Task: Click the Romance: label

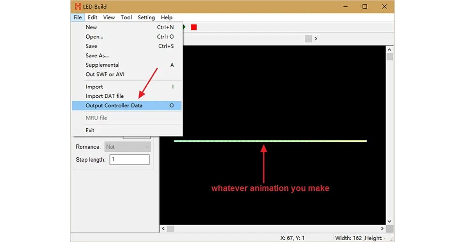Action: coord(88,147)
